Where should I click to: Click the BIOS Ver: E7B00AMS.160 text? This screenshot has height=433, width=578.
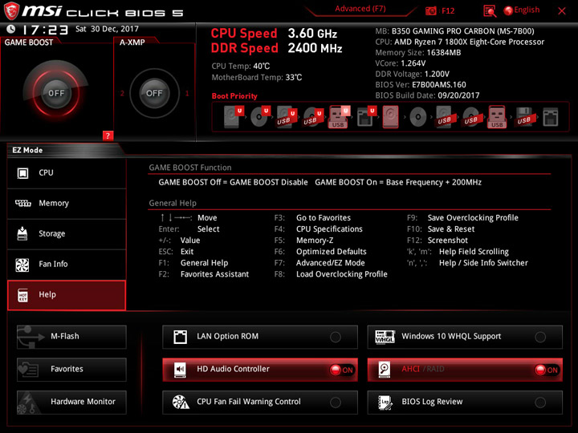(421, 85)
